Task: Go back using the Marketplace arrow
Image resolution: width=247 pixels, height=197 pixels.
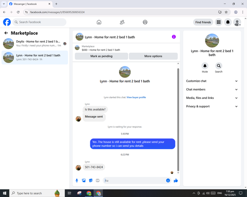Action: (x=6, y=33)
